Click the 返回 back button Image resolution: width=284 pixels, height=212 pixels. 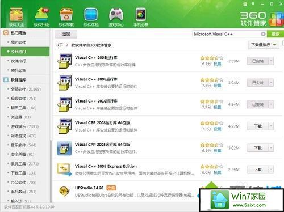click(66, 34)
